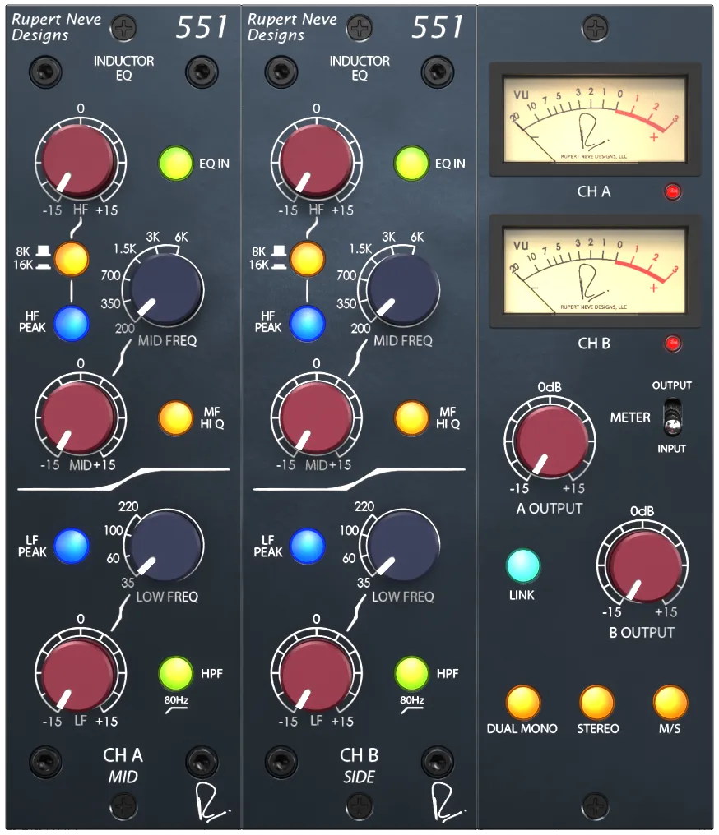Screen dimensions: 719x835
Task: Click CH A LOW FREQ knob
Action: (167, 546)
